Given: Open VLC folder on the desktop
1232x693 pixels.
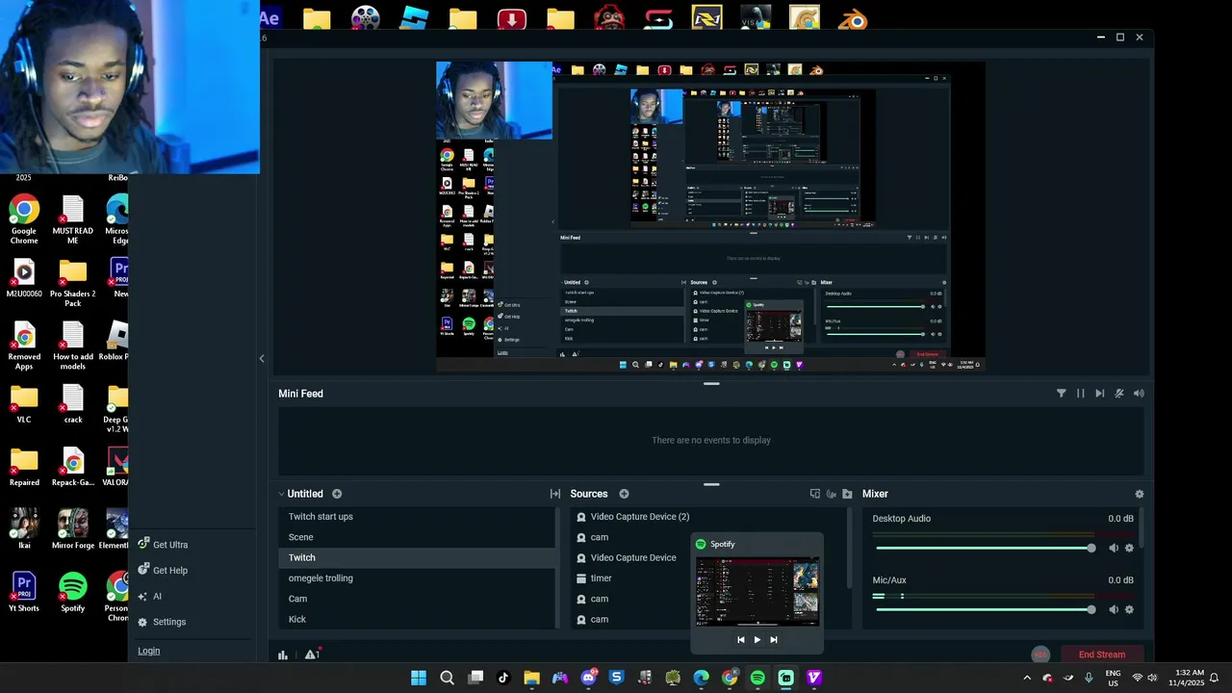Looking at the screenshot, I should point(24,404).
